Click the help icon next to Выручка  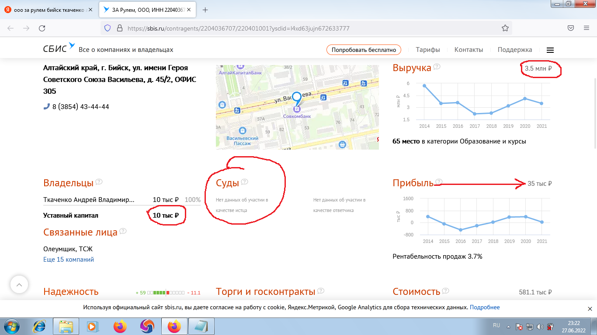pos(437,67)
